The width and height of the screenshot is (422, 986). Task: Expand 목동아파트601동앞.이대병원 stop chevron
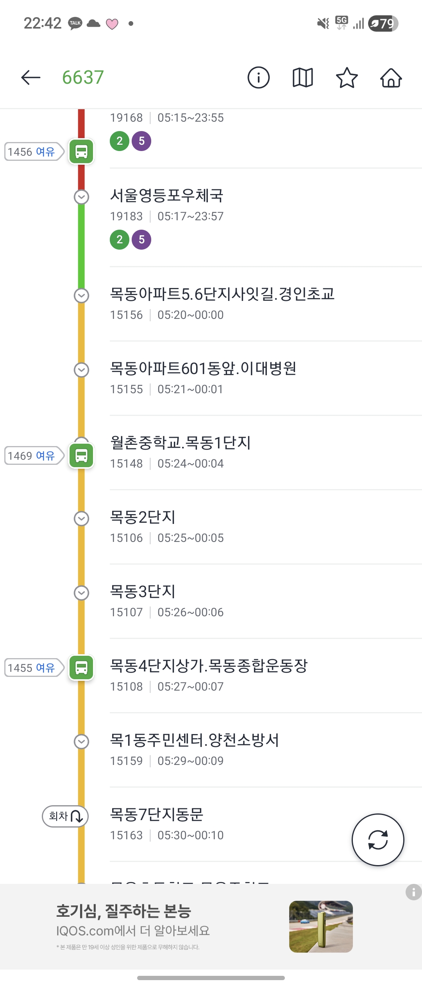click(81, 370)
